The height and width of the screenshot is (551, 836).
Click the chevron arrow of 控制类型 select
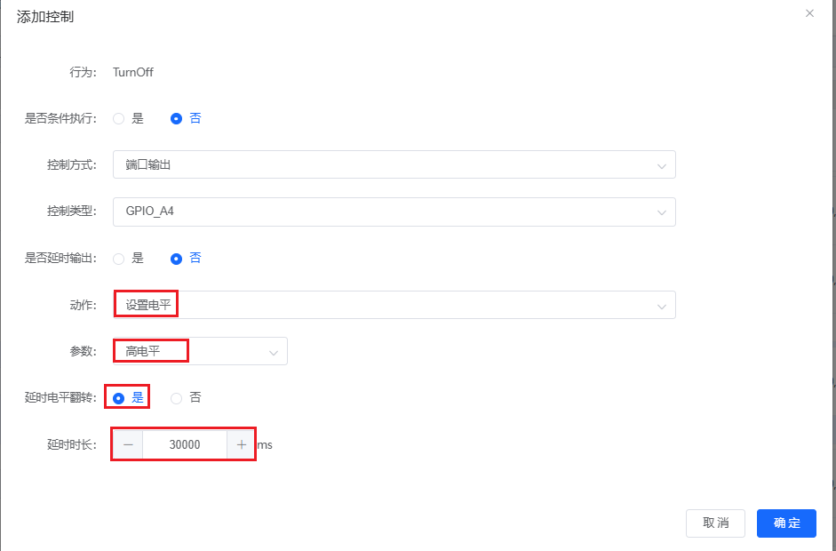click(x=662, y=212)
